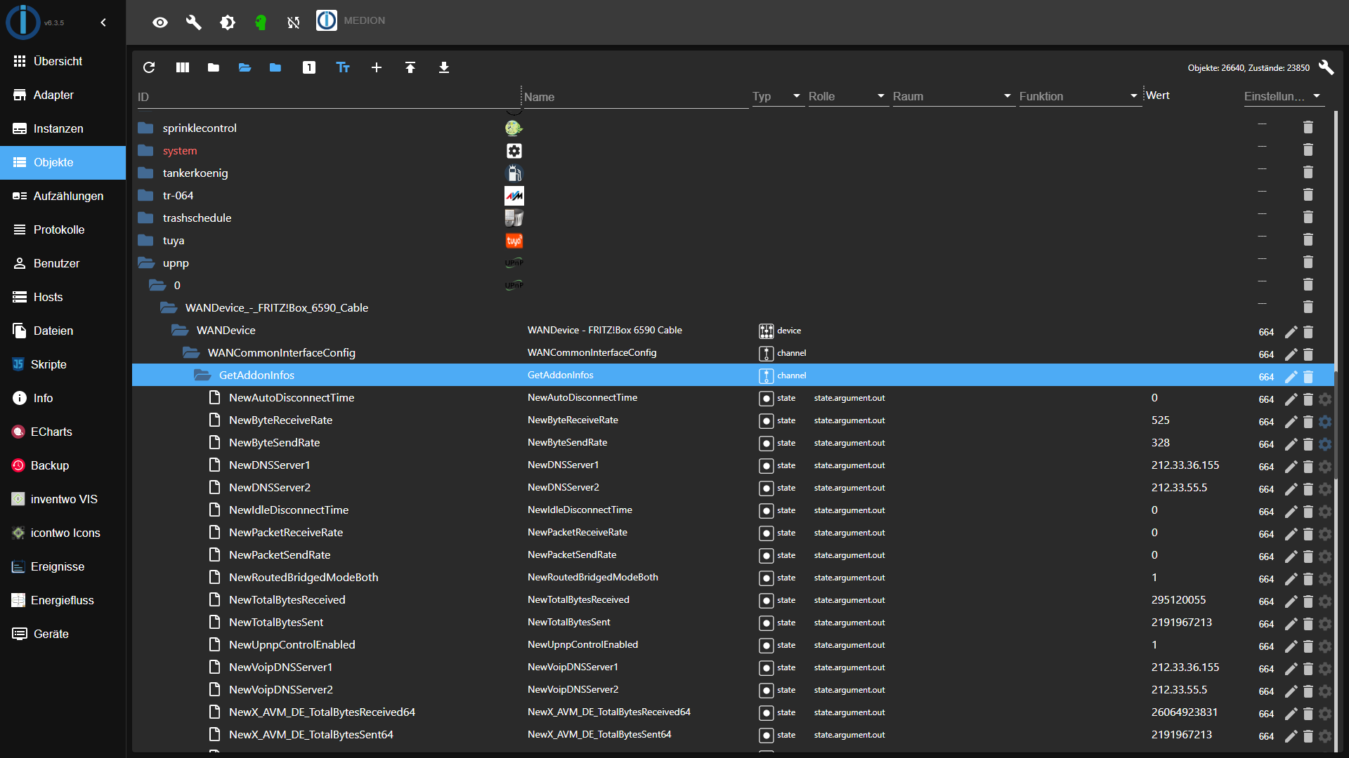
Task: Open the Adapter page
Action: (x=63, y=95)
